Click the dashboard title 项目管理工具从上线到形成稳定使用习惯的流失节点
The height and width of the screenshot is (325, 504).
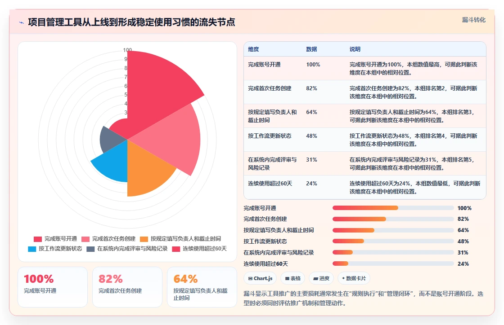click(131, 22)
